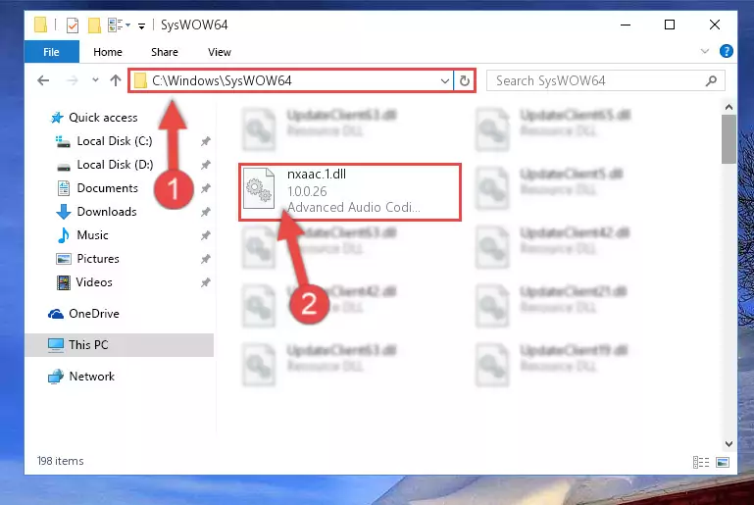The height and width of the screenshot is (505, 754).
Task: Click the vertical scrollbar thumb
Action: pos(729,139)
